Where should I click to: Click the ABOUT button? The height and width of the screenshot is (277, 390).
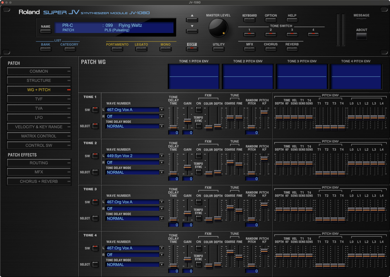point(362,36)
